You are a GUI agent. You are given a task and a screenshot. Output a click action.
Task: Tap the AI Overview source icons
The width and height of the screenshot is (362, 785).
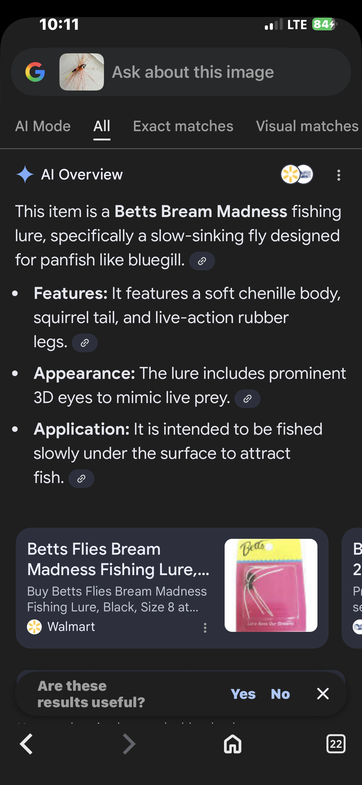pos(297,174)
